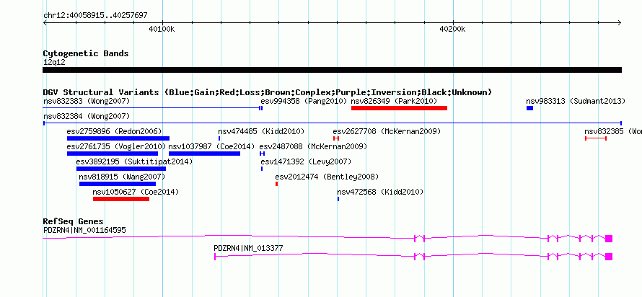Click the nsv474485 (Kidd2010) label
This screenshot has height=297, width=642.
point(261,131)
